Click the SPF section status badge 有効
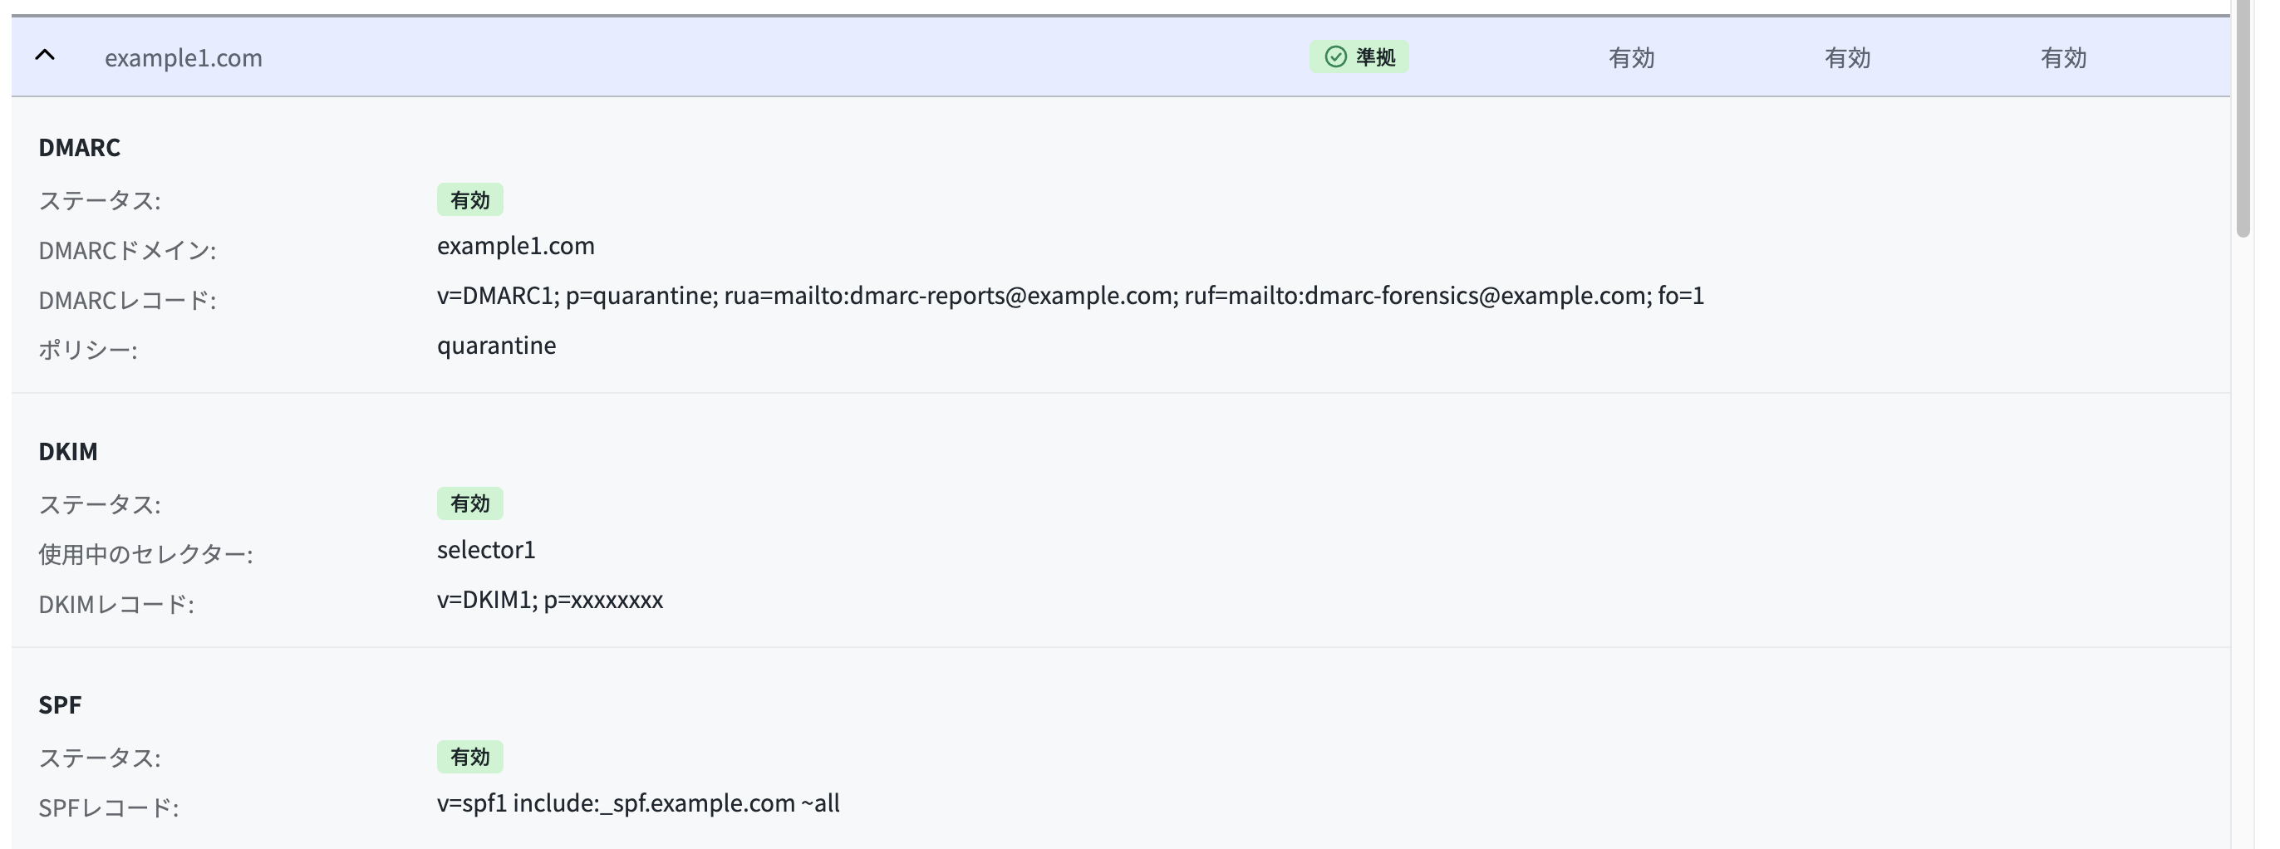 pos(470,757)
